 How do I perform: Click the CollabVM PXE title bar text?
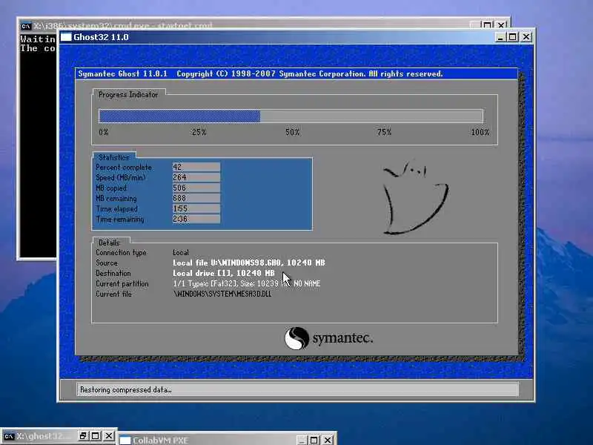[160, 441]
